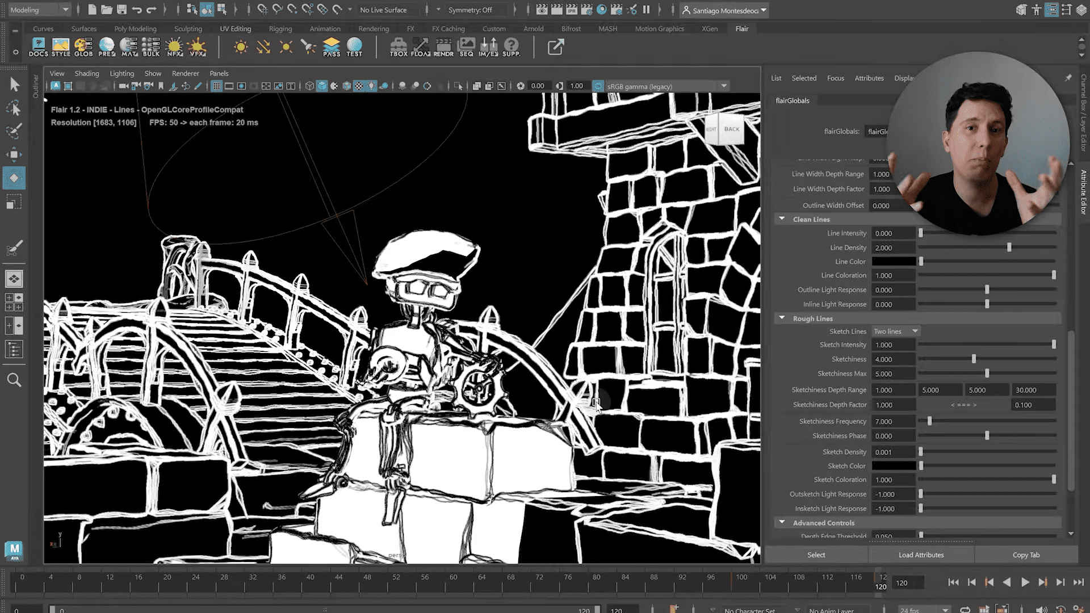Click the VFX shelf icon
Screen dimensions: 1090x613
tap(197, 47)
